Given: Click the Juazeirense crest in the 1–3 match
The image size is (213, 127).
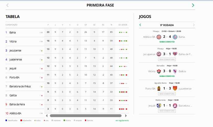Looking at the screenshot, I should click(175, 89).
